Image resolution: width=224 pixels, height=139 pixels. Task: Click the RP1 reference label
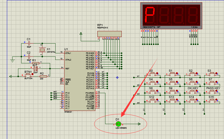tap(100, 25)
